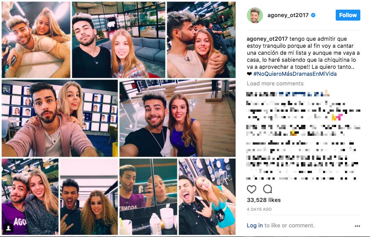Select the mirror selfie with phone
Viewport: 370px width, 237px height.
pyautogui.click(x=148, y=197)
